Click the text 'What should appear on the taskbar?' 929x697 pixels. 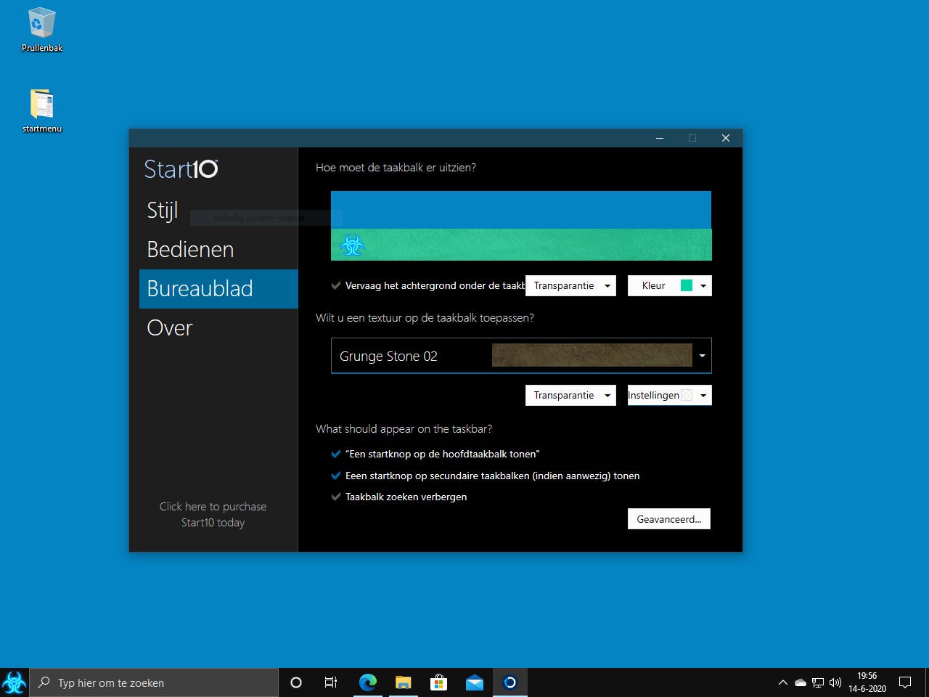coord(404,429)
